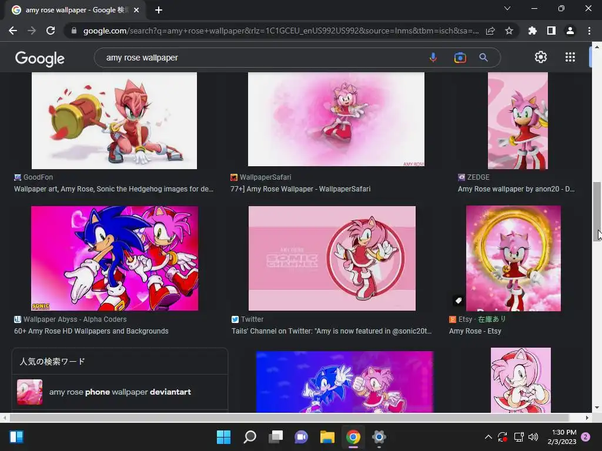
Task: Open the GoodFon Amy Rose hammer image
Action: (x=114, y=120)
